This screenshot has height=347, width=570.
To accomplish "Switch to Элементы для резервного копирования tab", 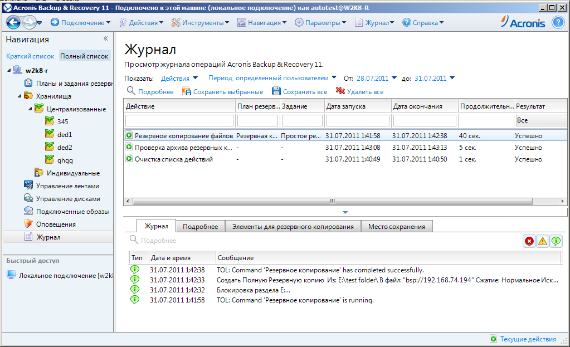I will [293, 226].
